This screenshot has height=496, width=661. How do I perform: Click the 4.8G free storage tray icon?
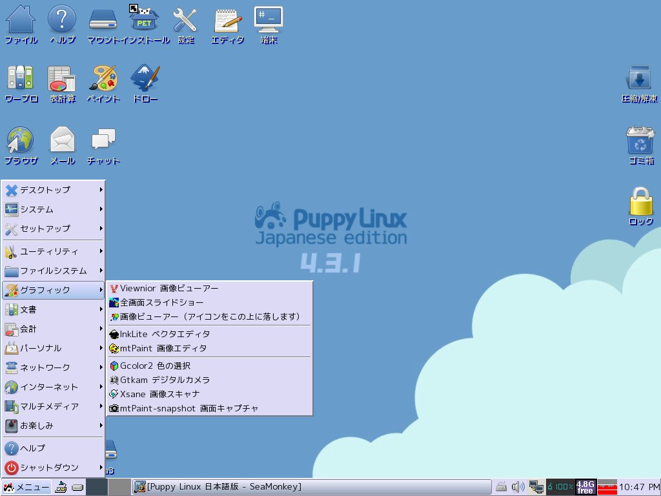[585, 487]
